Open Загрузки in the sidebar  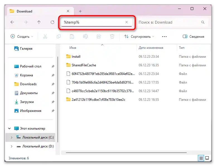[24, 102]
